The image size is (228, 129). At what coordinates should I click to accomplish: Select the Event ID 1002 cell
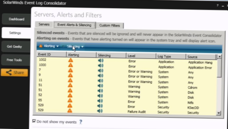[42, 60]
